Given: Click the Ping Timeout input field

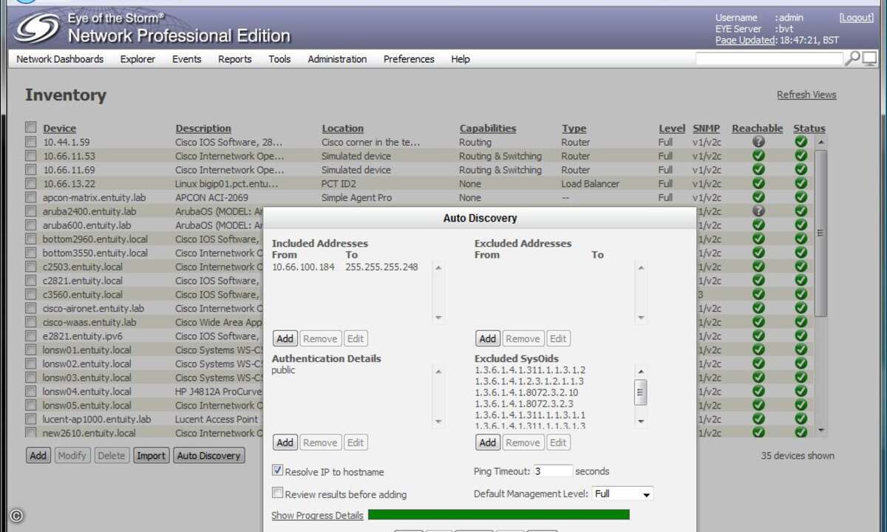Looking at the screenshot, I should pos(553,471).
